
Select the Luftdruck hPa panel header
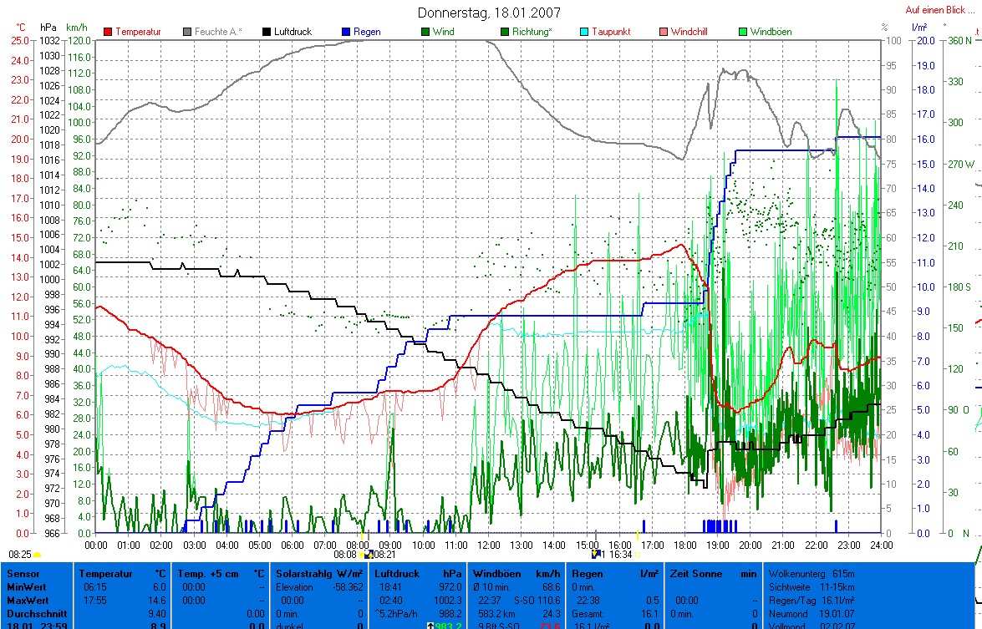click(x=416, y=574)
